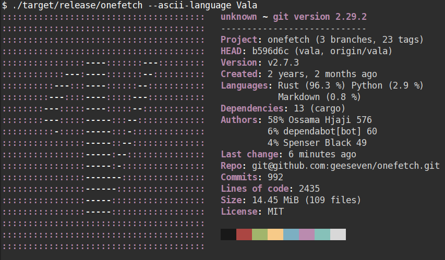Click the Spenser Black author line
445x260 pixels.
tap(317, 143)
